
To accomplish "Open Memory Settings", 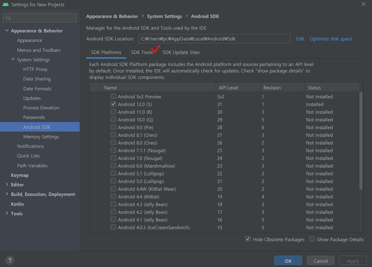I will (41, 136).
